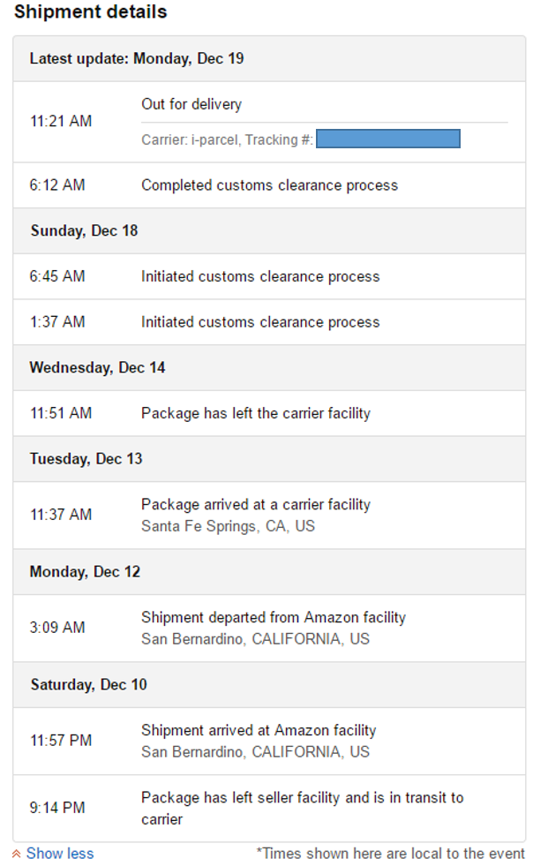The image size is (548, 866).
Task: Select the Tuesday, Dec 13 date header
Action: 269,459
